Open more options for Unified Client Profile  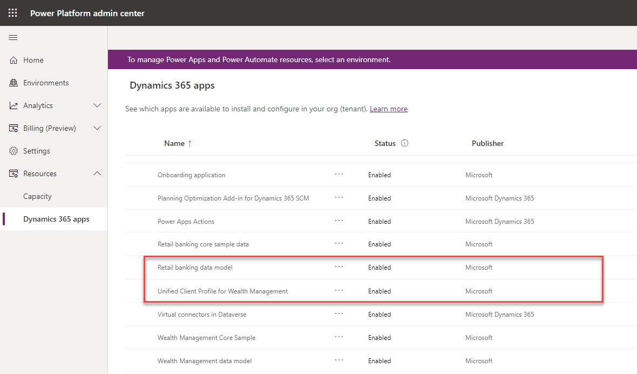[339, 291]
